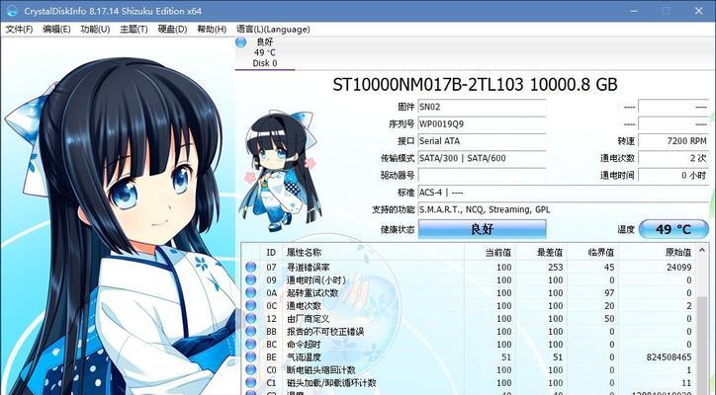Screen dimensions: 716x395
Task: Select the 报告的不可校正错误 attribute row
Action: click(x=469, y=332)
